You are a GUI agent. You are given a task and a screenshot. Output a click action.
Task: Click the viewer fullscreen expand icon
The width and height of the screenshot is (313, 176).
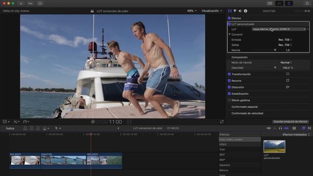pyautogui.click(x=222, y=122)
